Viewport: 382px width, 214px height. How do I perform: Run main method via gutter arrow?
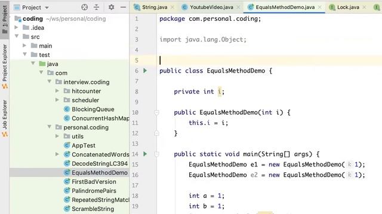pos(145,154)
